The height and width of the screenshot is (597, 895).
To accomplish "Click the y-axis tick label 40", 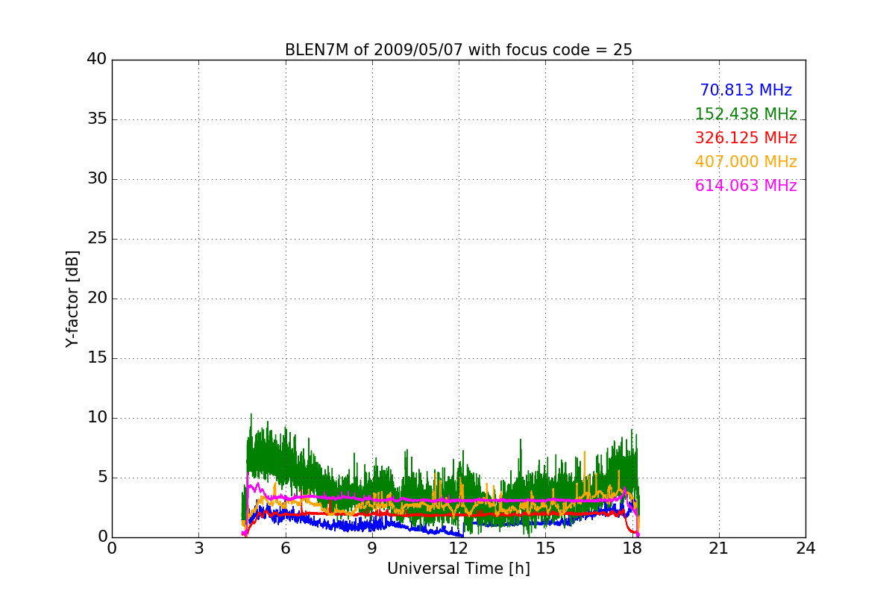I will [97, 60].
